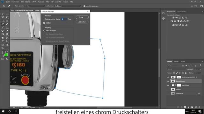Select the Clone Stamp tool
The height and width of the screenshot is (114, 204).
click(7, 28)
